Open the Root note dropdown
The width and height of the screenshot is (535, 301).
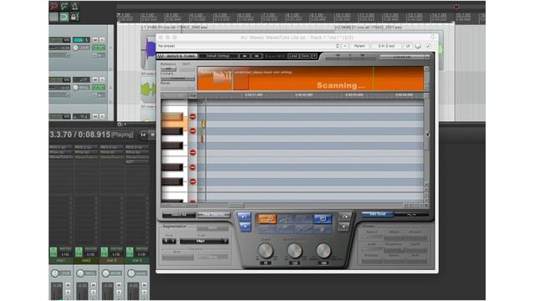[x=169, y=242]
